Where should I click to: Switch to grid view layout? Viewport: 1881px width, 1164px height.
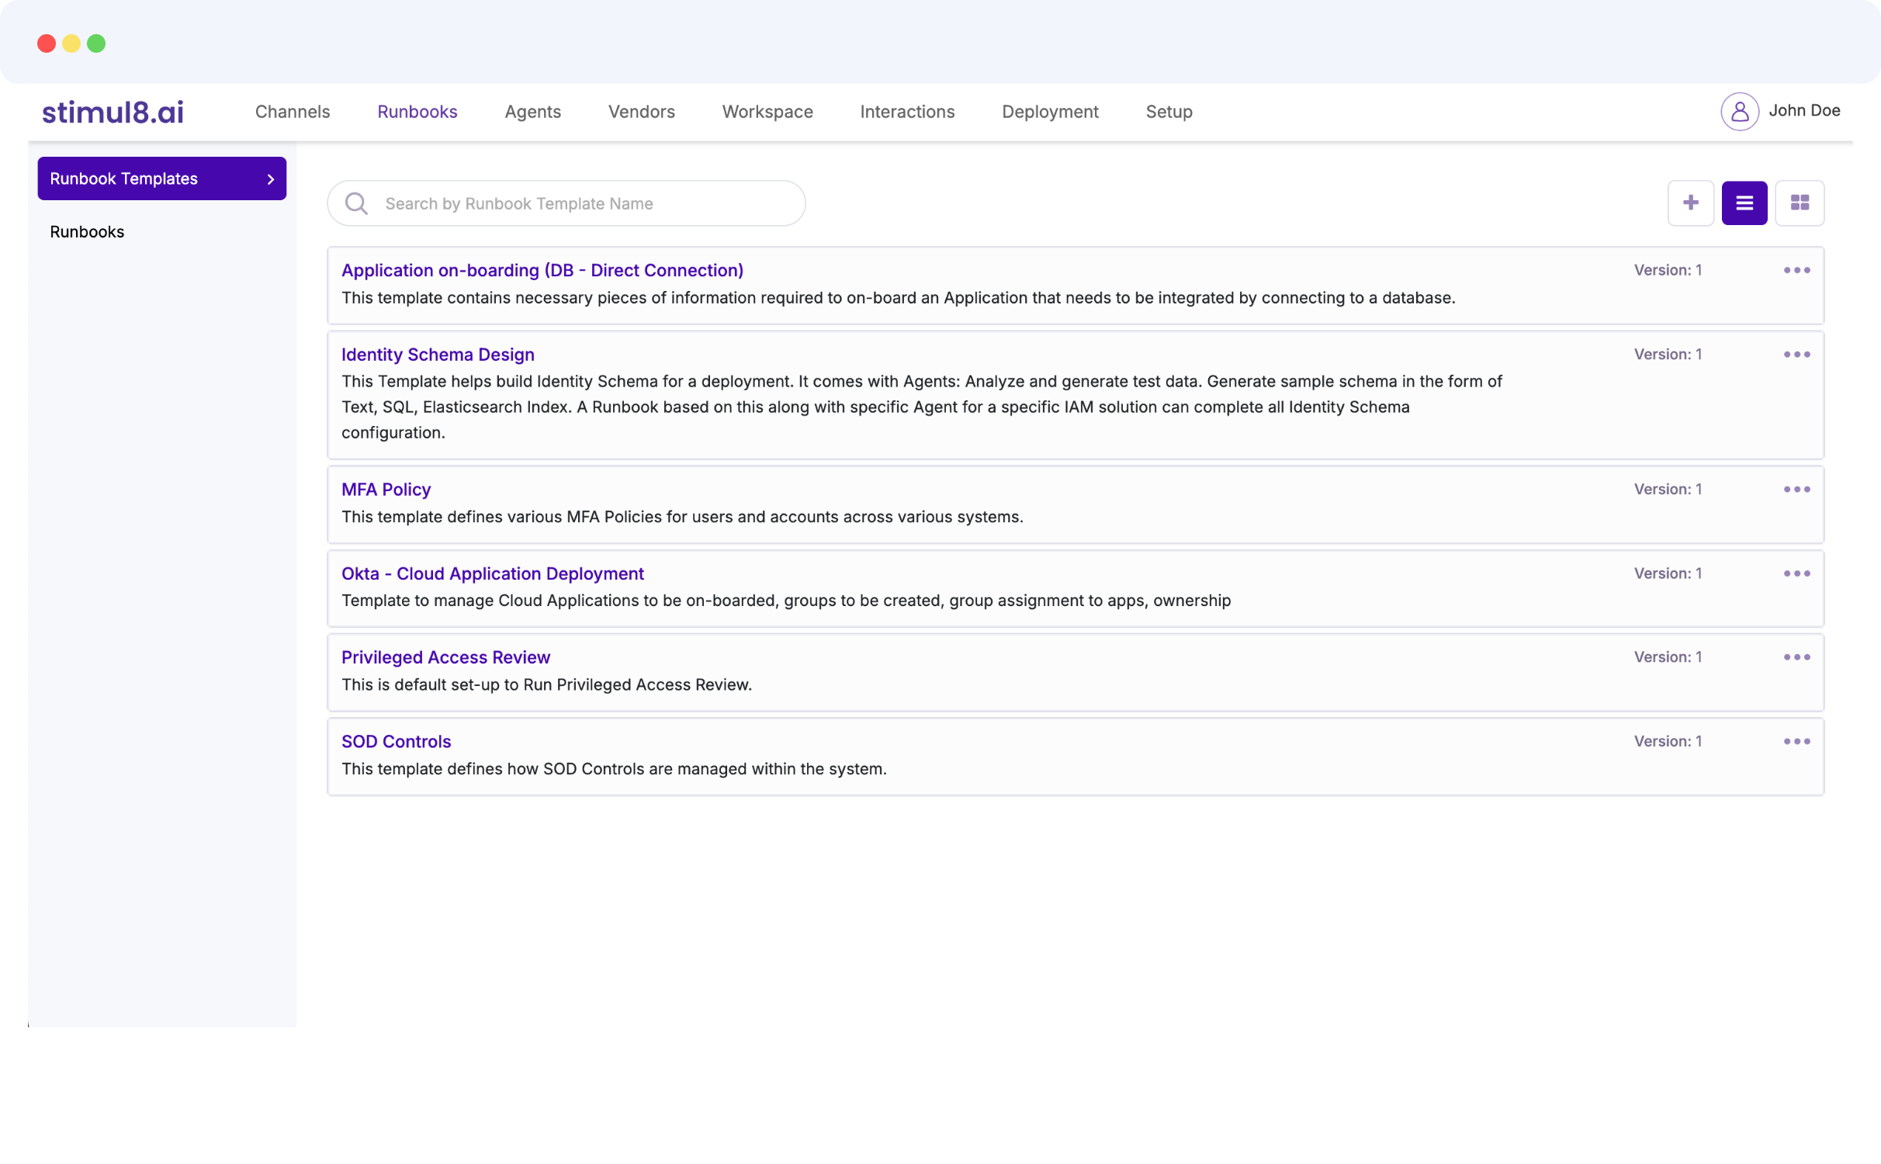pos(1799,203)
